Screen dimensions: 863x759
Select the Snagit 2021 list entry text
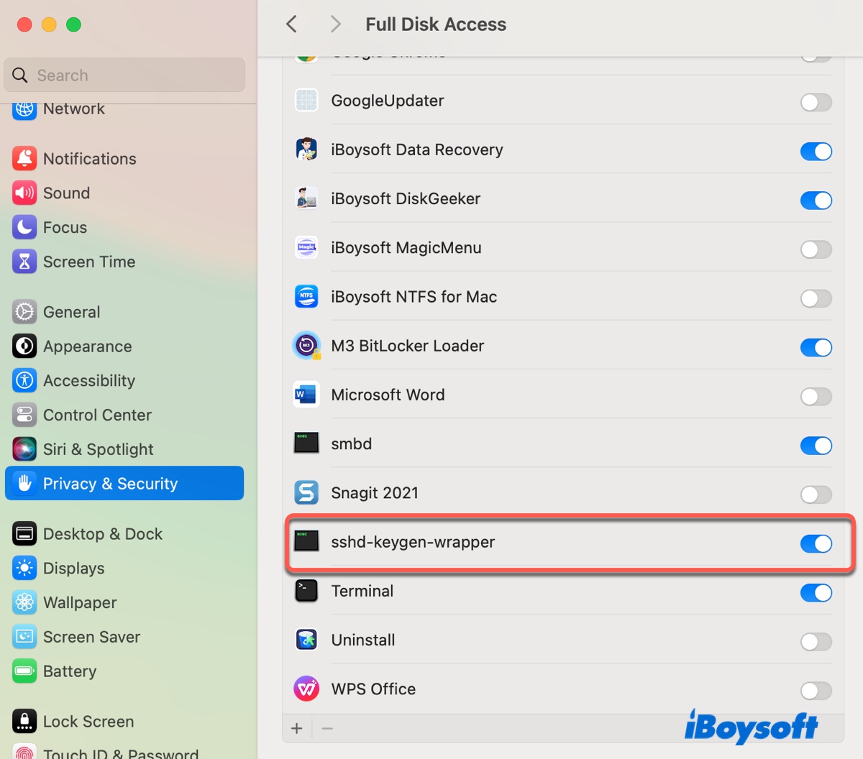tap(374, 493)
